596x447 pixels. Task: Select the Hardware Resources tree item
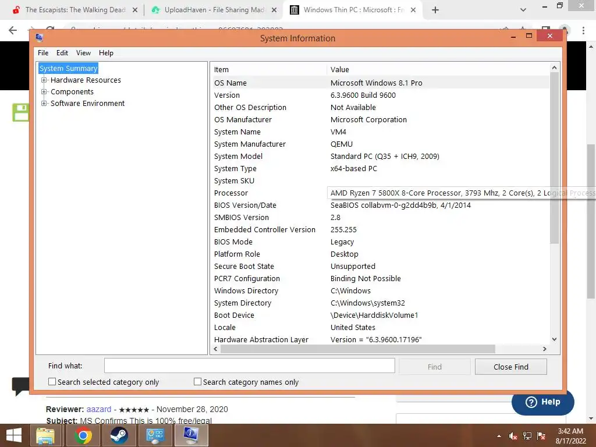coord(86,80)
